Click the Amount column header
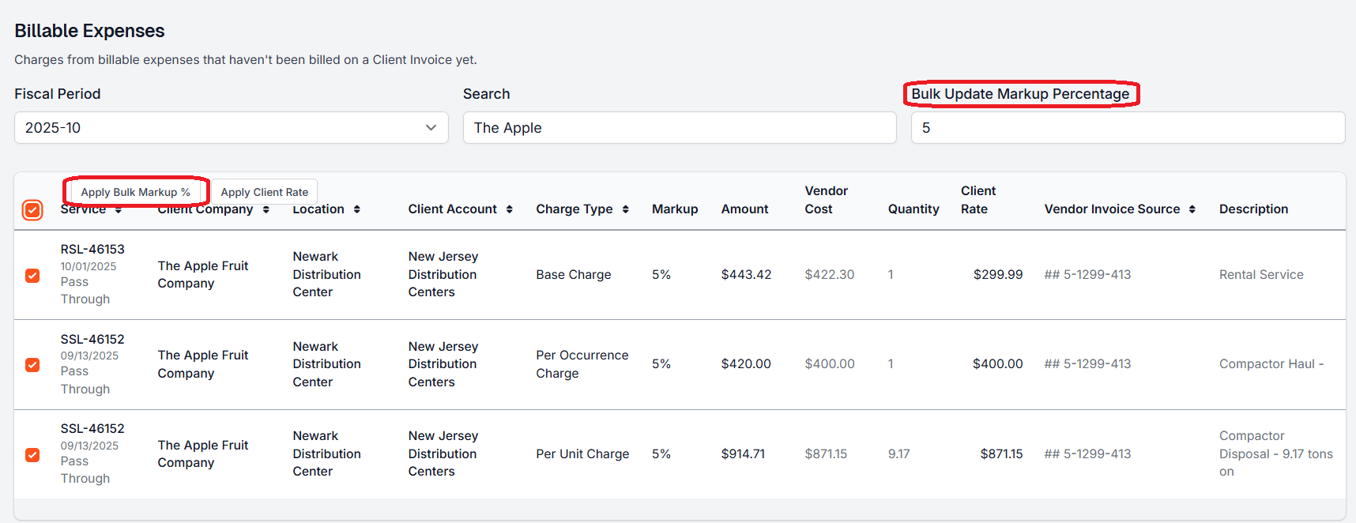1356x523 pixels. [x=744, y=209]
